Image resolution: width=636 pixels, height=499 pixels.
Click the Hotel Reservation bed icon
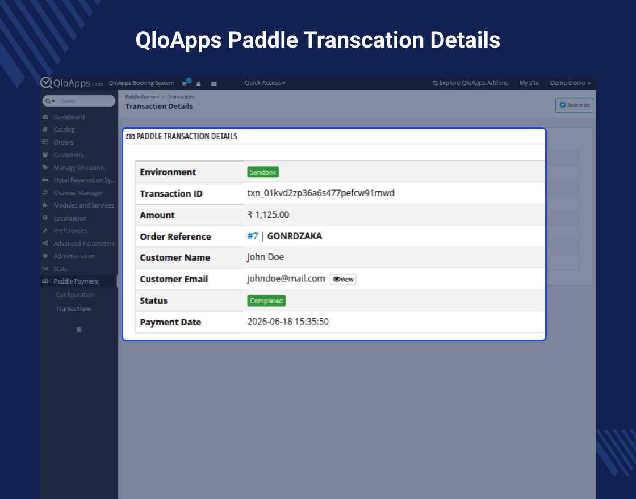pos(45,180)
